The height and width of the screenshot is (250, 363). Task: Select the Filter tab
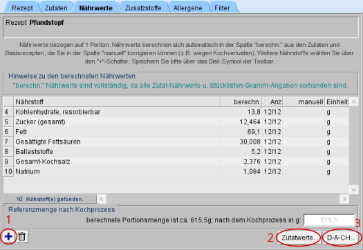point(222,8)
